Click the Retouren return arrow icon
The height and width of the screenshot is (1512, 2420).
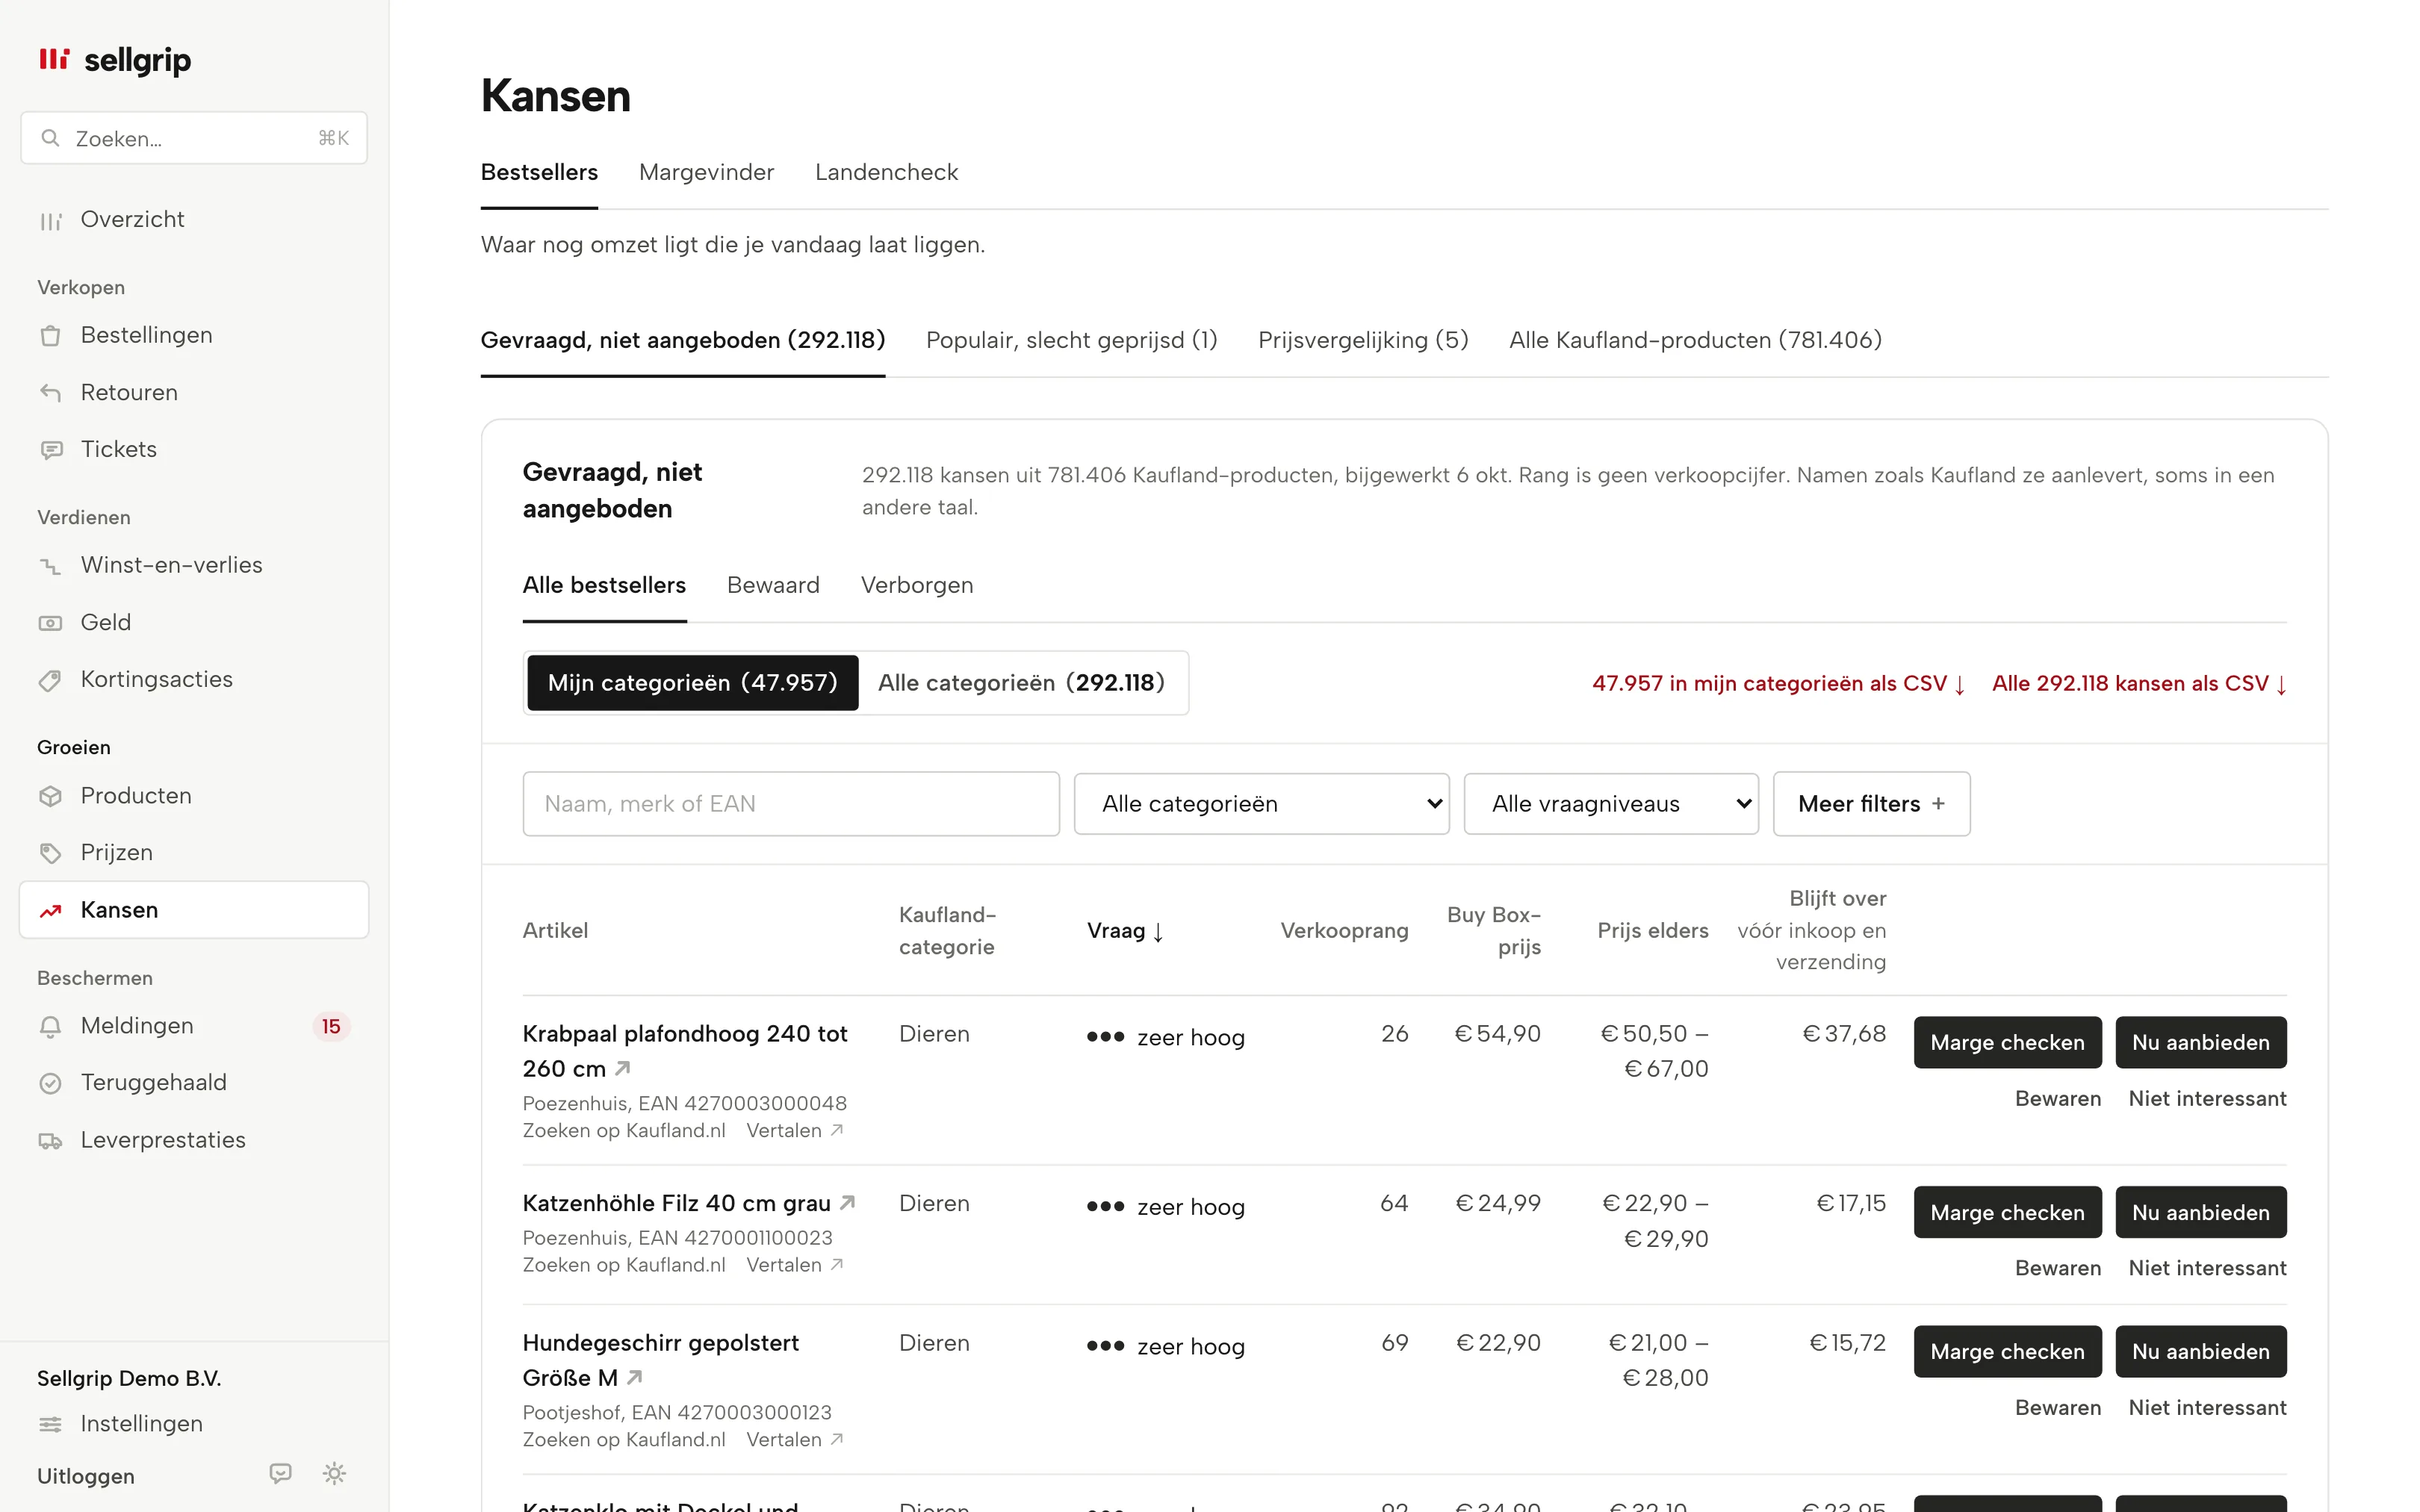coord(51,393)
